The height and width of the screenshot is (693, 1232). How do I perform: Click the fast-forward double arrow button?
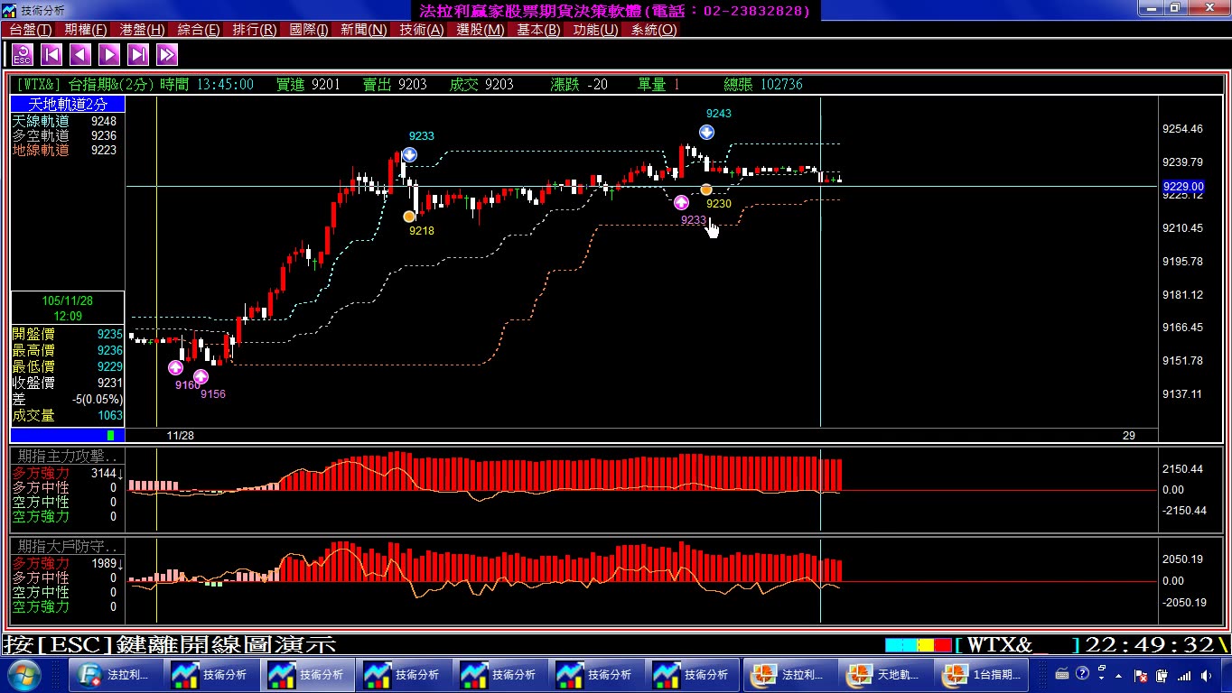pos(167,55)
